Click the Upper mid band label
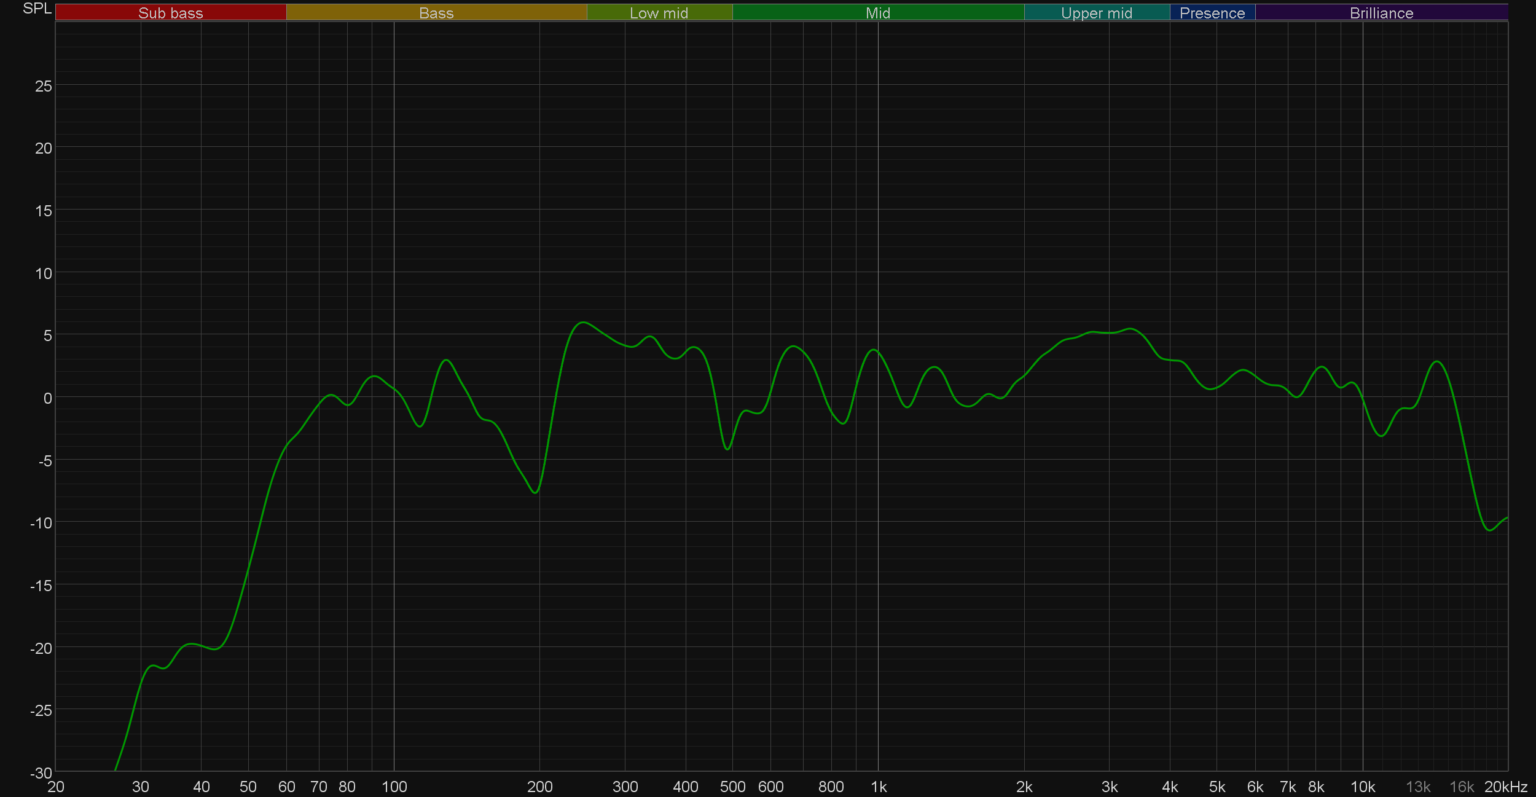Screen dimensions: 1536x797 pyautogui.click(x=1096, y=13)
